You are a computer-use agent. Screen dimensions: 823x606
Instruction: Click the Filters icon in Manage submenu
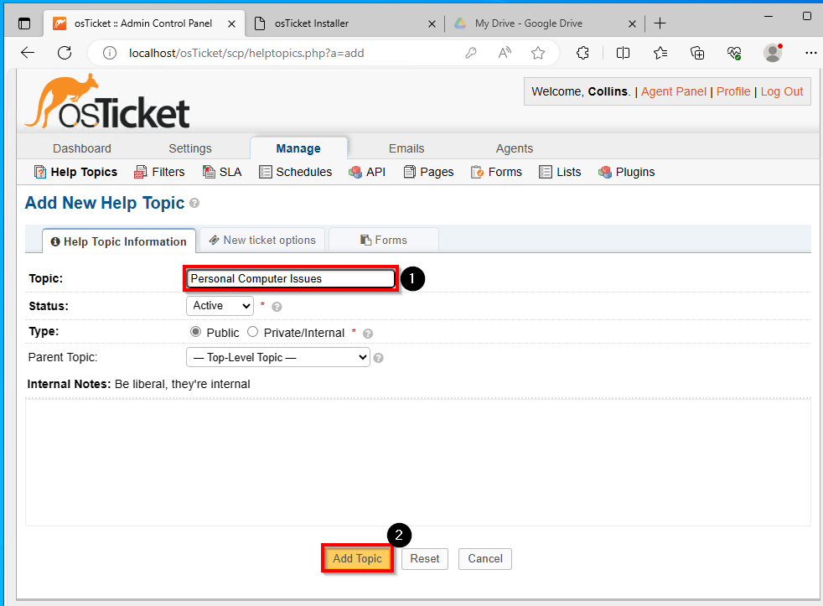pyautogui.click(x=140, y=172)
